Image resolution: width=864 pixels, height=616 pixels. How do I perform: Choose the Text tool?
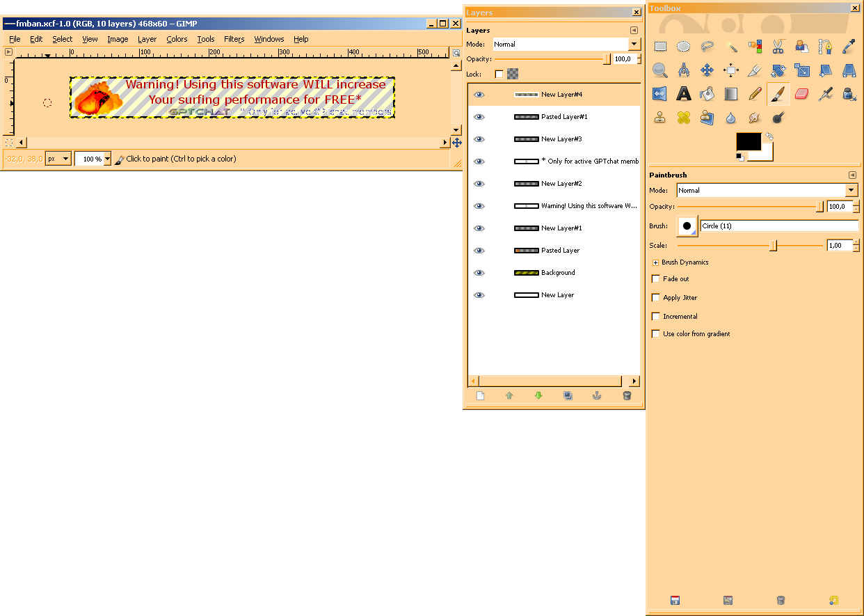684,93
